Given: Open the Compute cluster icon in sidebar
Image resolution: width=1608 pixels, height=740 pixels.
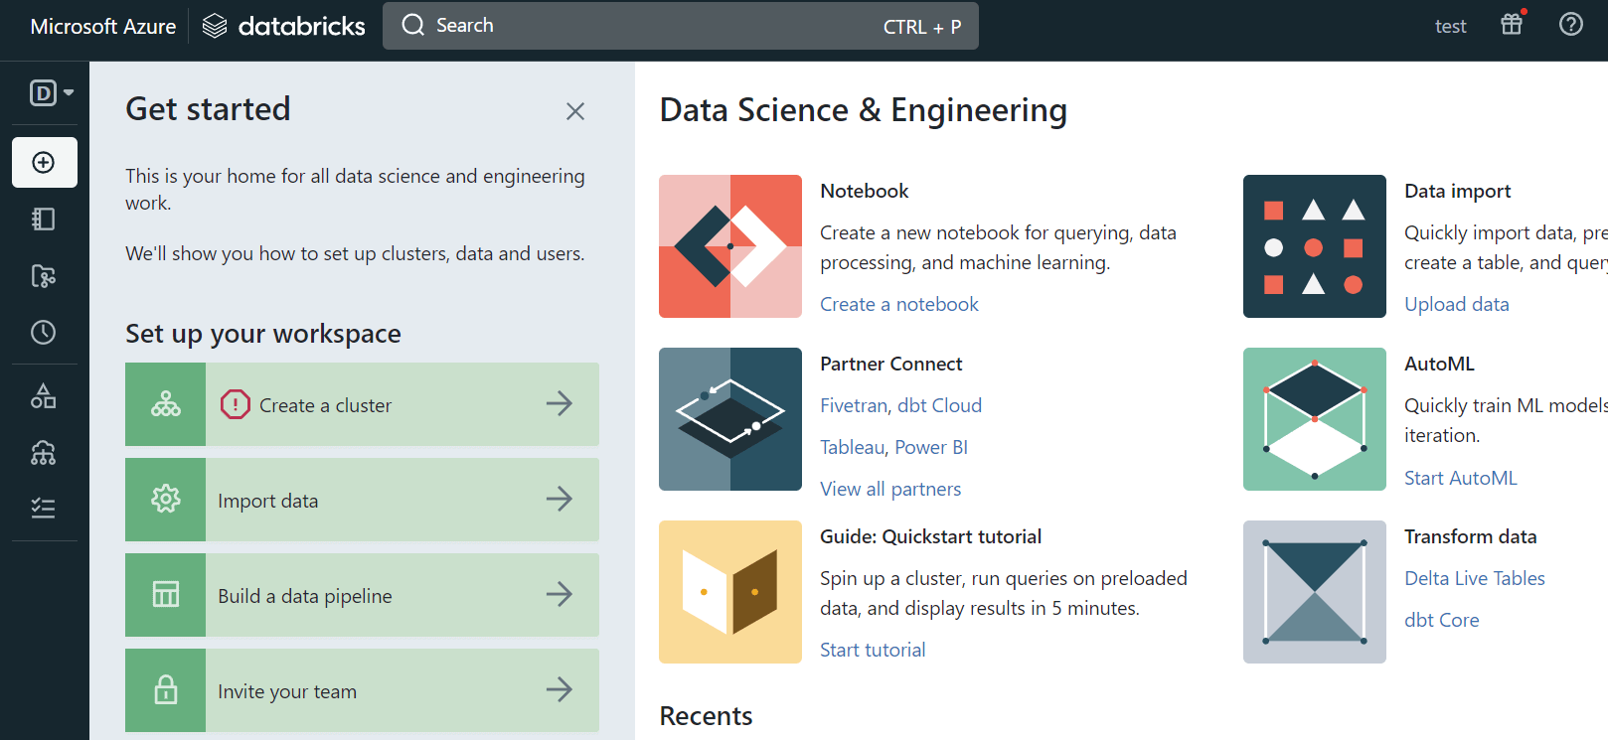Looking at the screenshot, I should tap(44, 453).
